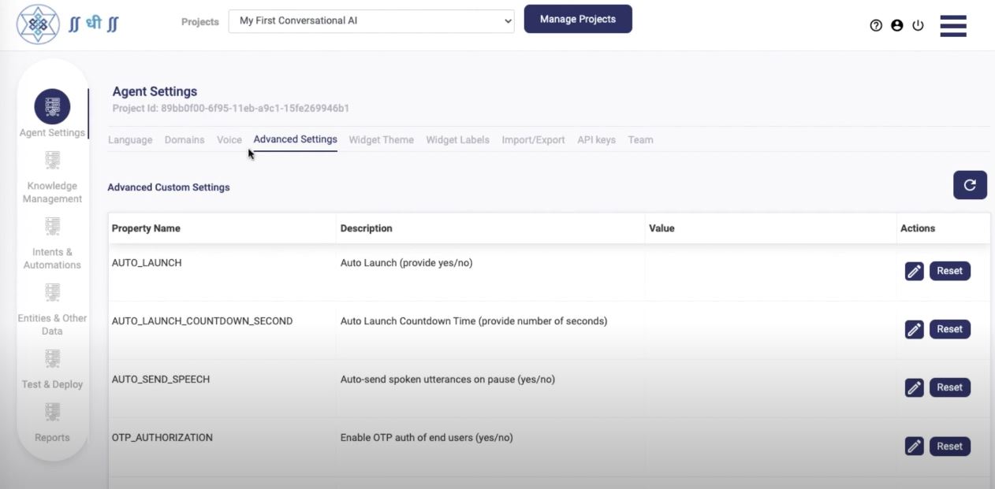Reset the OTP_AUTHORIZATION property
Screen dimensions: 995x489
[949, 446]
